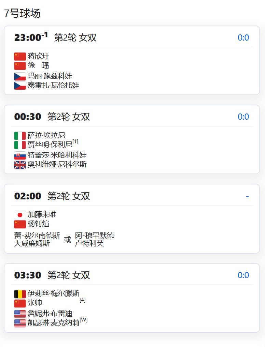Image resolution: width=265 pixels, height=347 pixels.
Task: Click Japan flag beside 加藤未唯
Action: (20, 215)
